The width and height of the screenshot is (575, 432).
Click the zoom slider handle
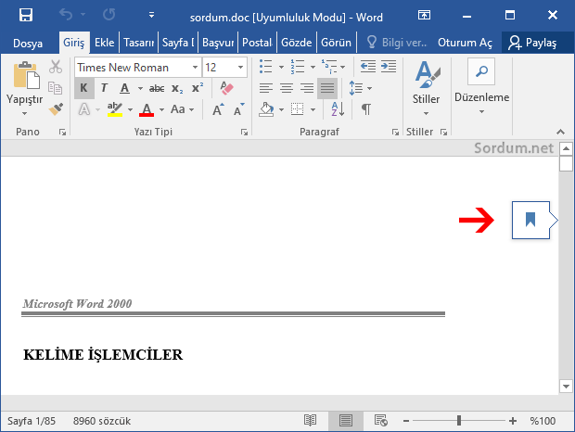click(459, 421)
